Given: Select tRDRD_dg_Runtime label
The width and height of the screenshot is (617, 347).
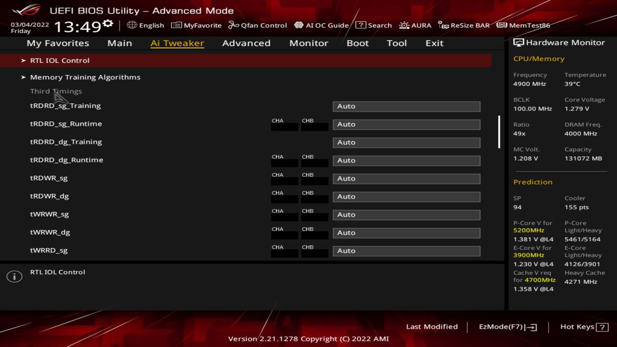Looking at the screenshot, I should (x=67, y=160).
